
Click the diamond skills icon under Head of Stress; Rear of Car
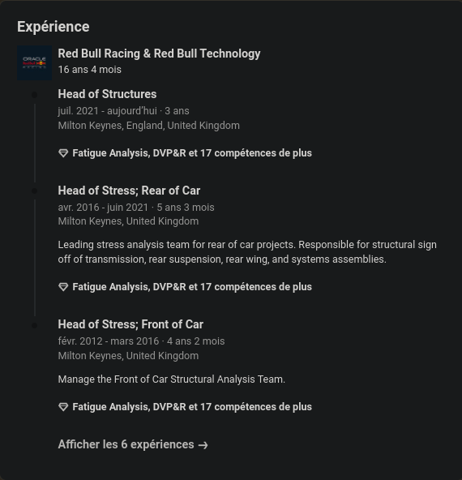coord(63,287)
